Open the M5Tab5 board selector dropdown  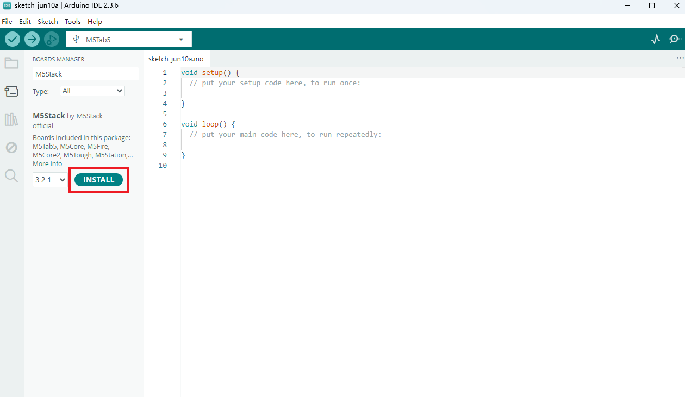(129, 40)
